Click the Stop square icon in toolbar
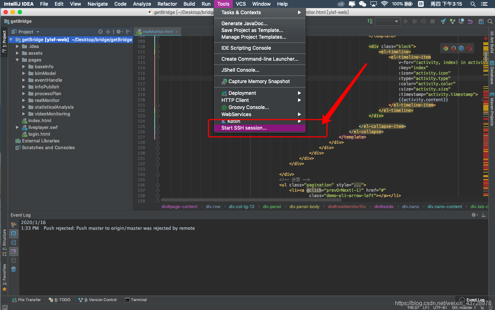This screenshot has width=495, height=310. click(433, 21)
